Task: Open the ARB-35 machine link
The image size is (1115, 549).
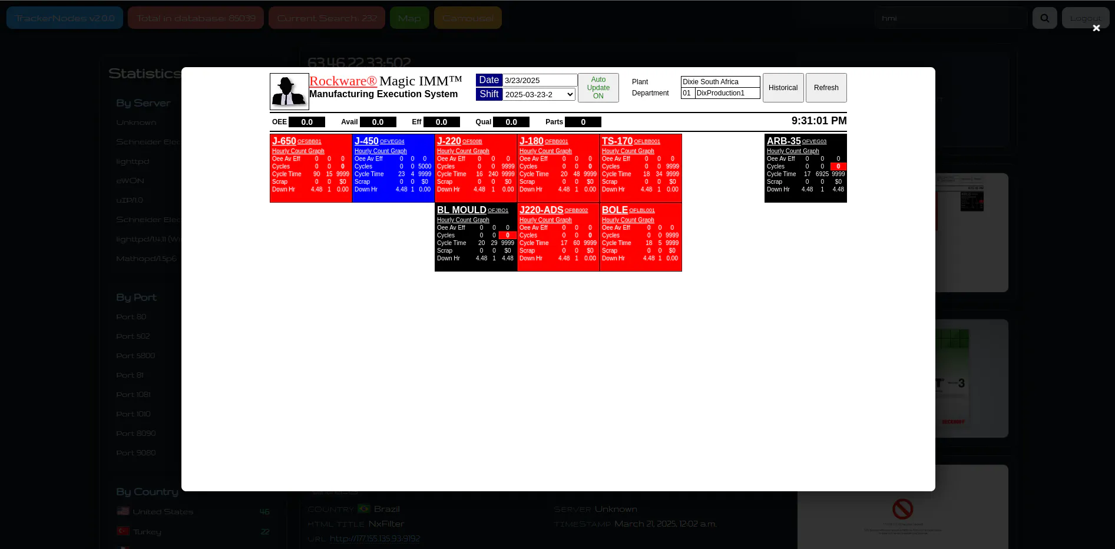Action: (x=784, y=141)
